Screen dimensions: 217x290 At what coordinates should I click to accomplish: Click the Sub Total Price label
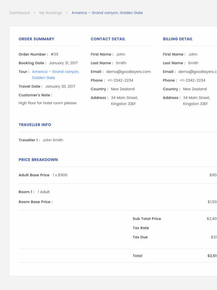(147, 219)
